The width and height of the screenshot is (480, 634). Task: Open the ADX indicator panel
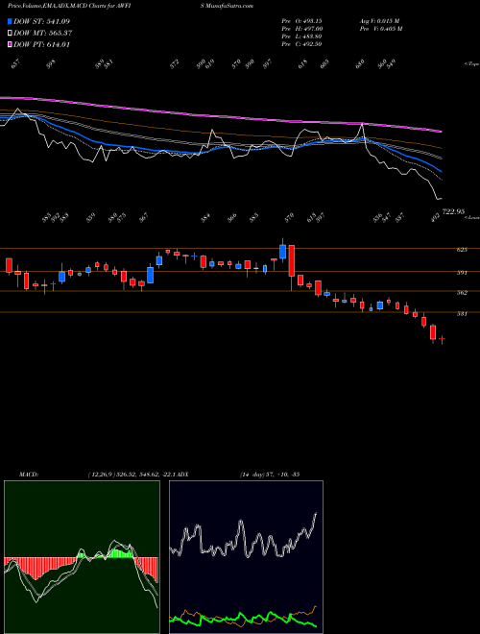(x=246, y=557)
